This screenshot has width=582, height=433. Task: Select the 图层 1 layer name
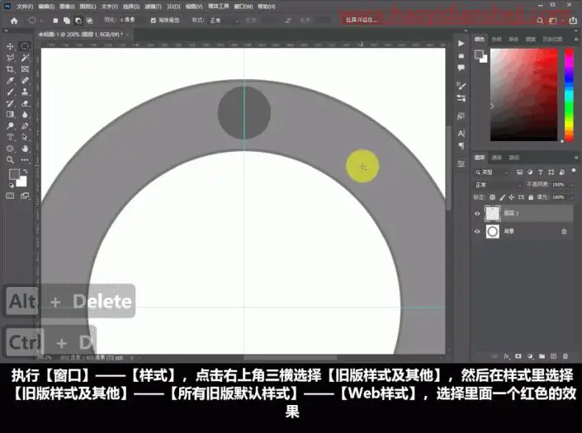pyautogui.click(x=511, y=214)
